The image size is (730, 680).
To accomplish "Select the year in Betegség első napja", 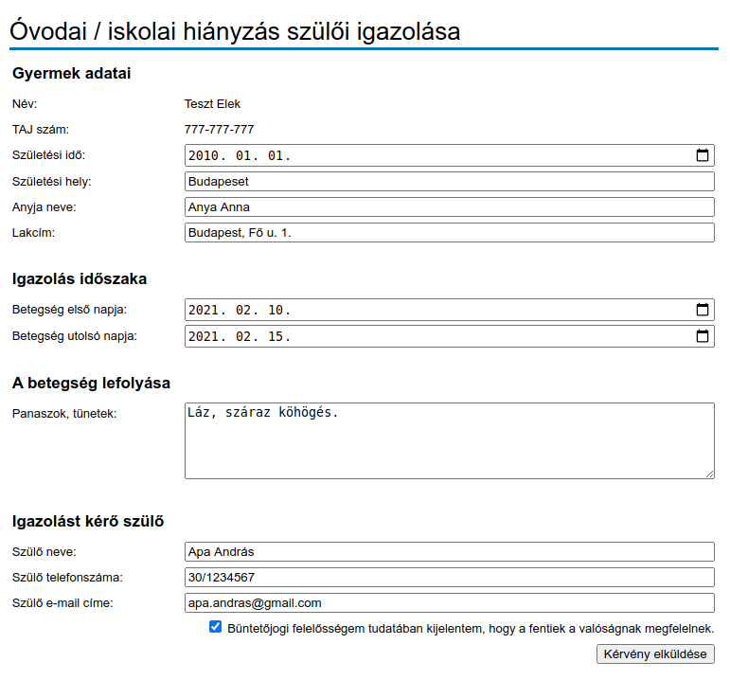I will pyautogui.click(x=204, y=310).
